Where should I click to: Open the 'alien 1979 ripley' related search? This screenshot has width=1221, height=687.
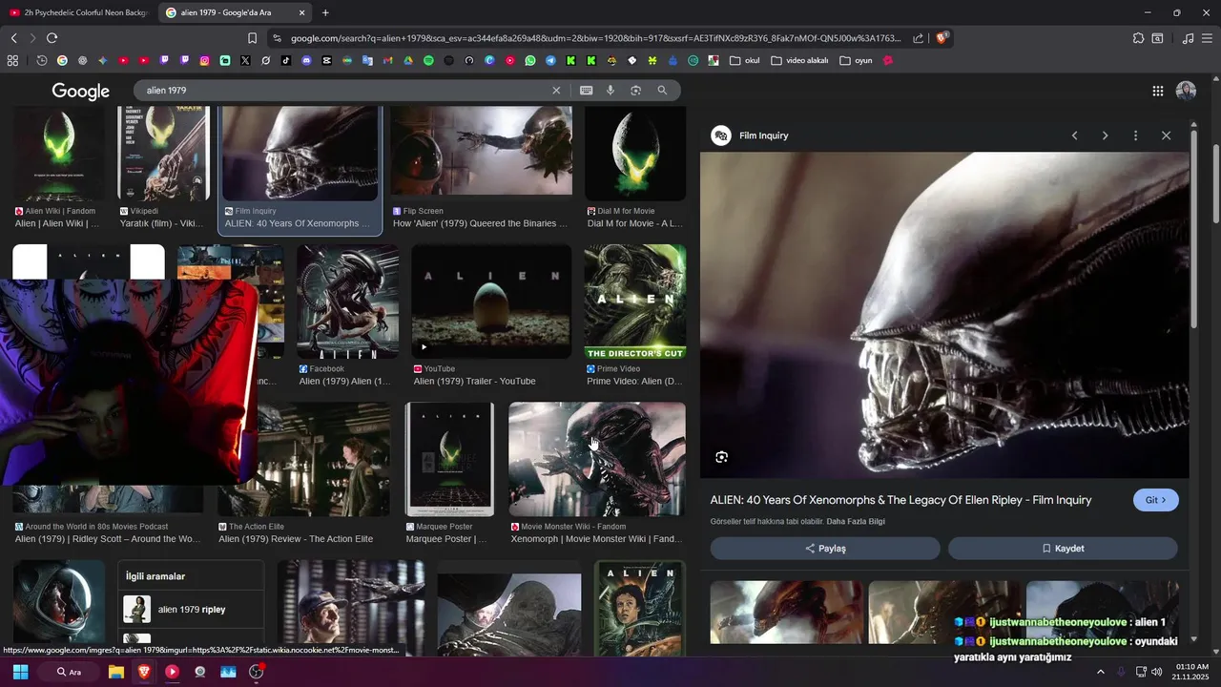194,609
